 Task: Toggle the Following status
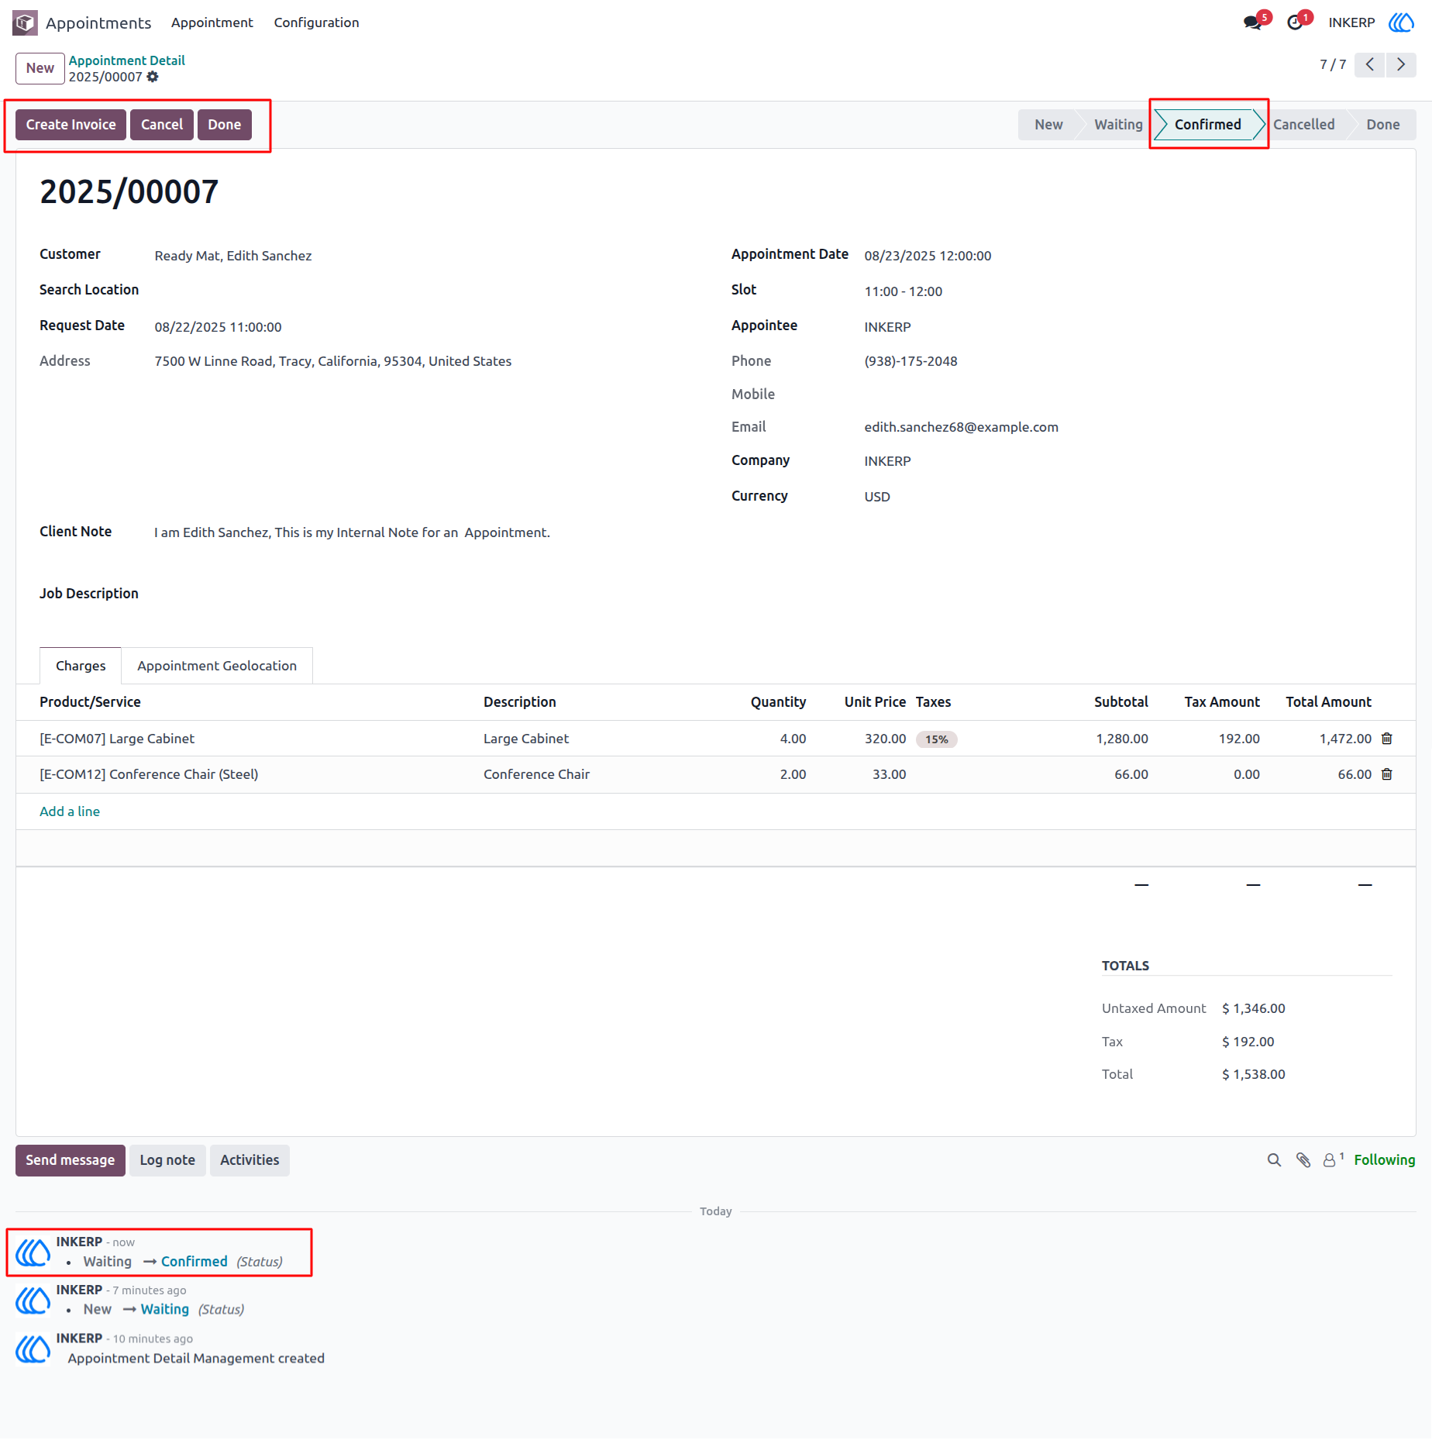pyautogui.click(x=1384, y=1160)
